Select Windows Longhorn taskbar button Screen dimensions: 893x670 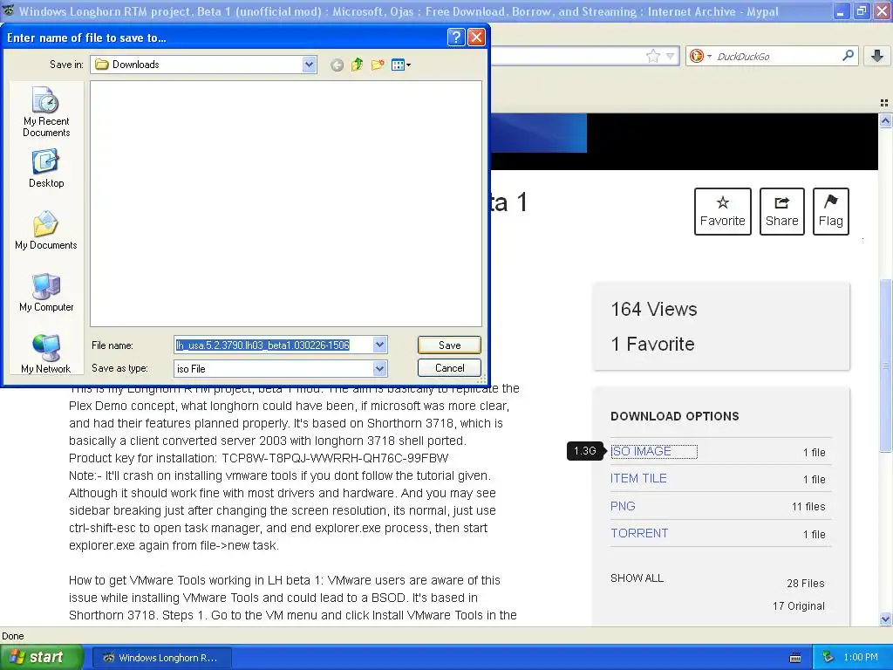[161, 658]
